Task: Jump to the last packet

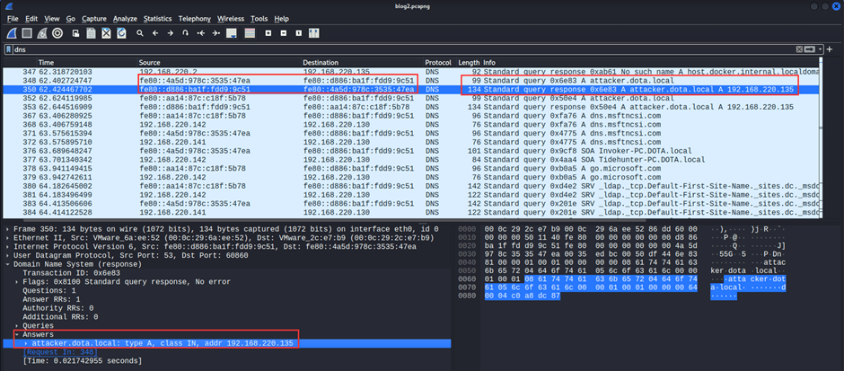Action: [215, 33]
